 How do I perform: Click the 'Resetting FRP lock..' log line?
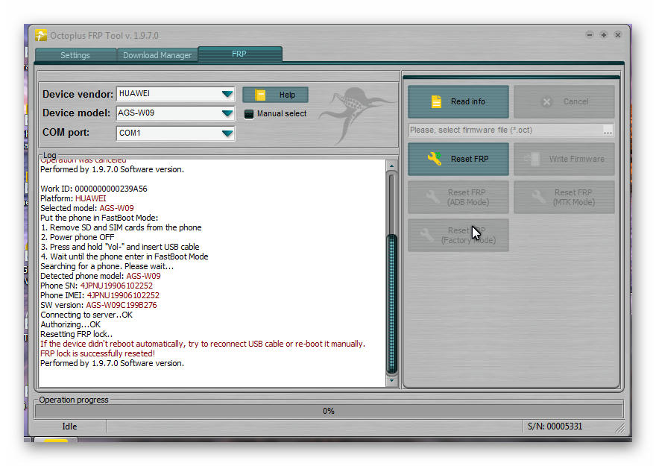(x=77, y=334)
